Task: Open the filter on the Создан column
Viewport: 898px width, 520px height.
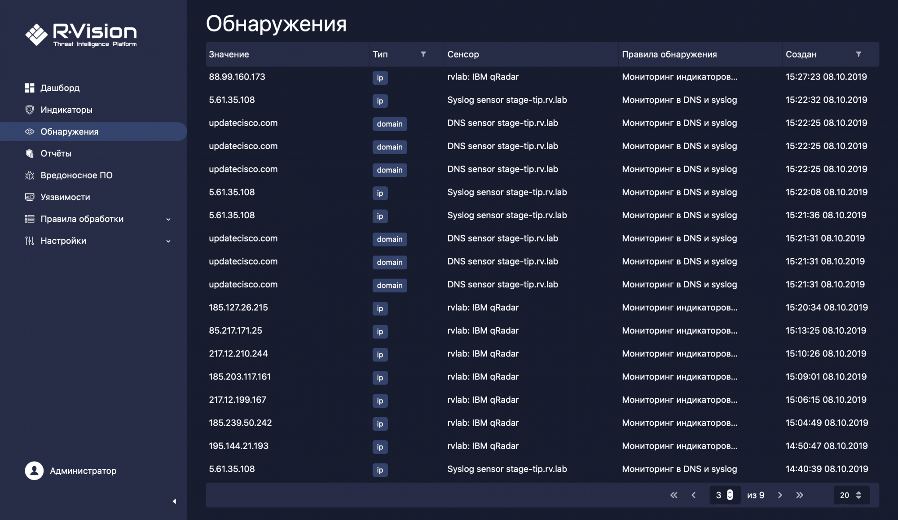Action: 858,54
